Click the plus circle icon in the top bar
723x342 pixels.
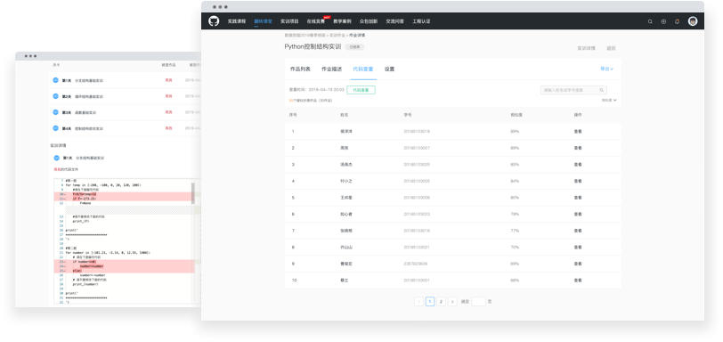(x=663, y=21)
